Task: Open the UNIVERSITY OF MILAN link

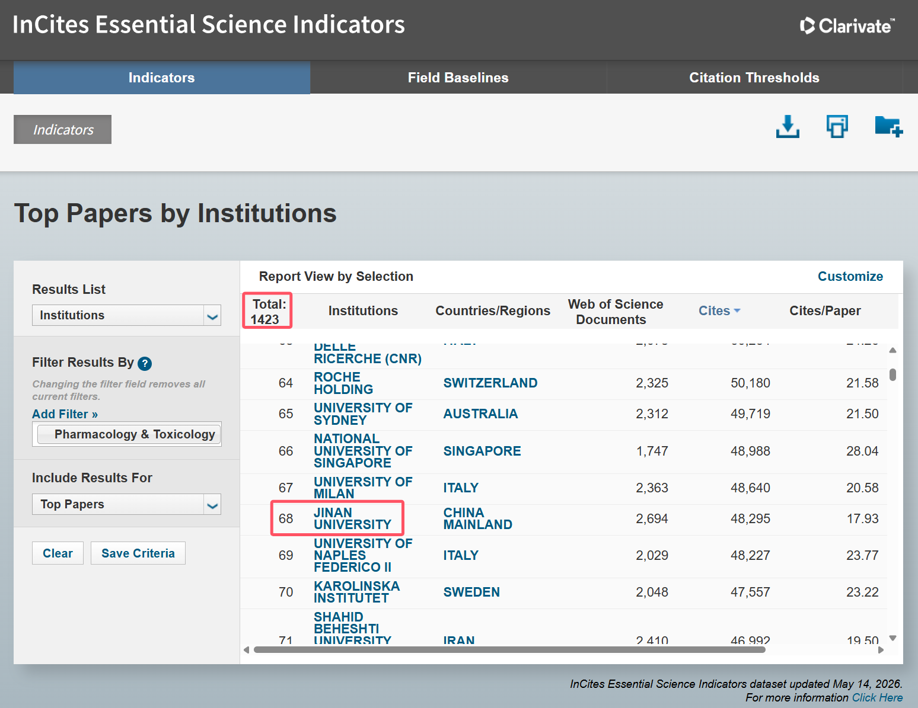Action: point(363,488)
